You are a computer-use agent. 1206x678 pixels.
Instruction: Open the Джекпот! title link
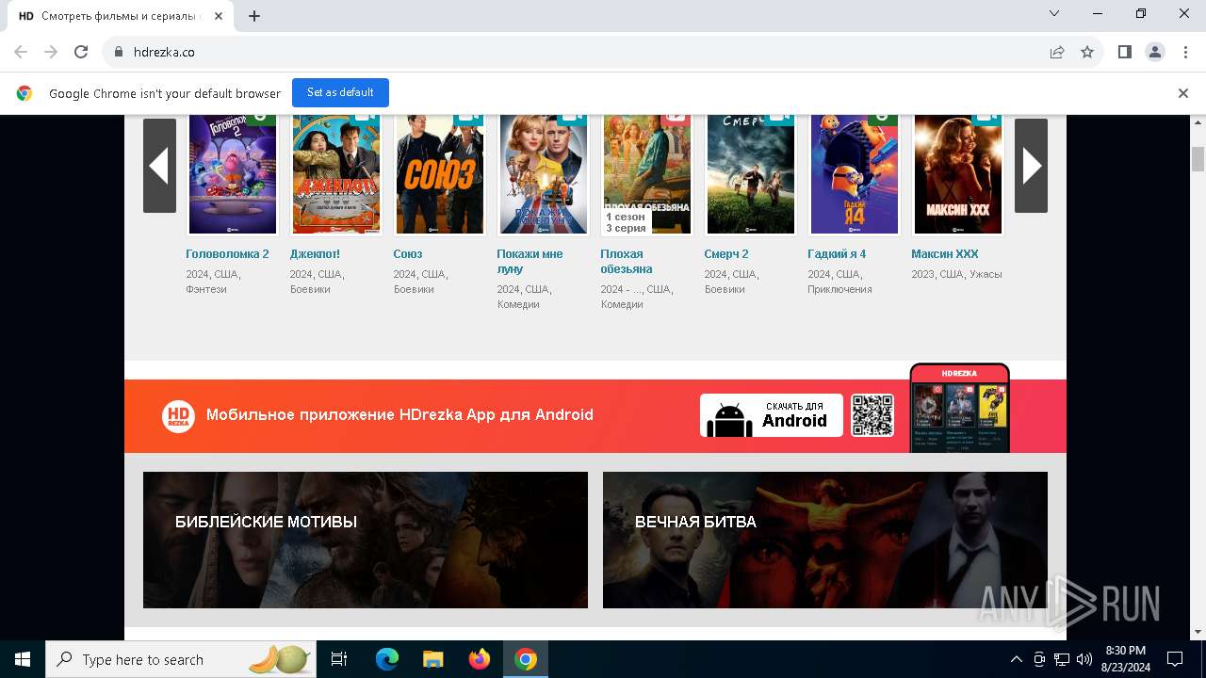click(315, 254)
